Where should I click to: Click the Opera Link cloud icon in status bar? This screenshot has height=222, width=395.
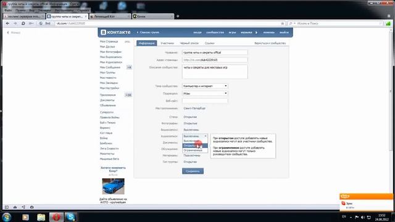coord(15,207)
